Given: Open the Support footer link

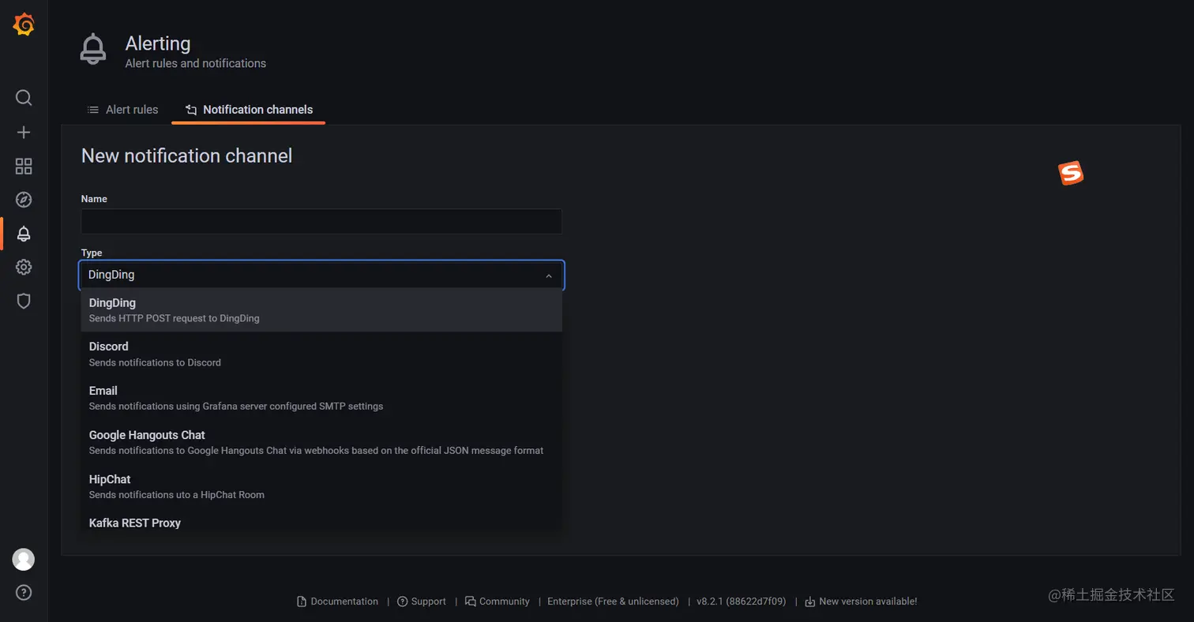Looking at the screenshot, I should (x=422, y=601).
